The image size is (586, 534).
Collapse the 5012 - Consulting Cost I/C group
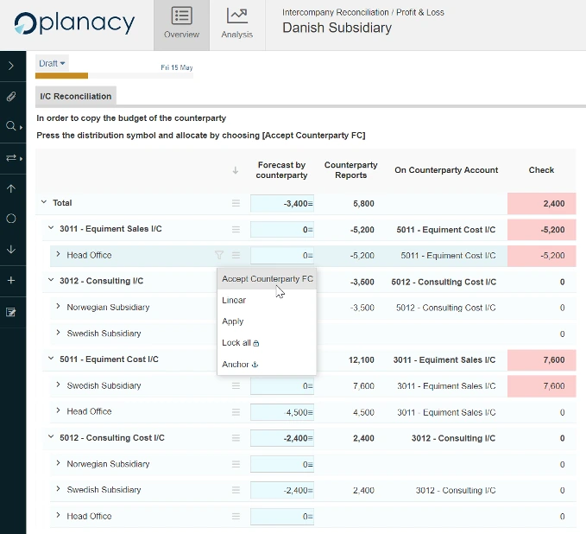click(x=51, y=438)
